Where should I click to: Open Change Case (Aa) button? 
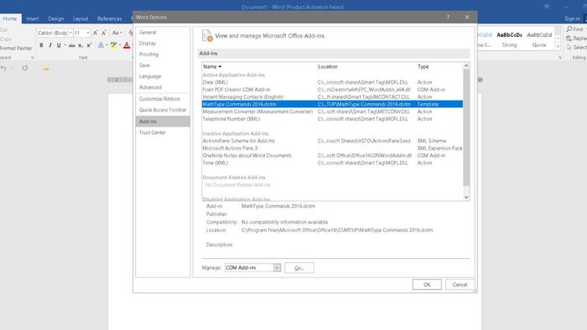click(117, 33)
